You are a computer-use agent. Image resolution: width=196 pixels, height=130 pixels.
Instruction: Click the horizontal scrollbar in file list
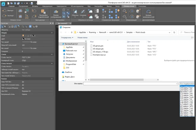[117, 80]
